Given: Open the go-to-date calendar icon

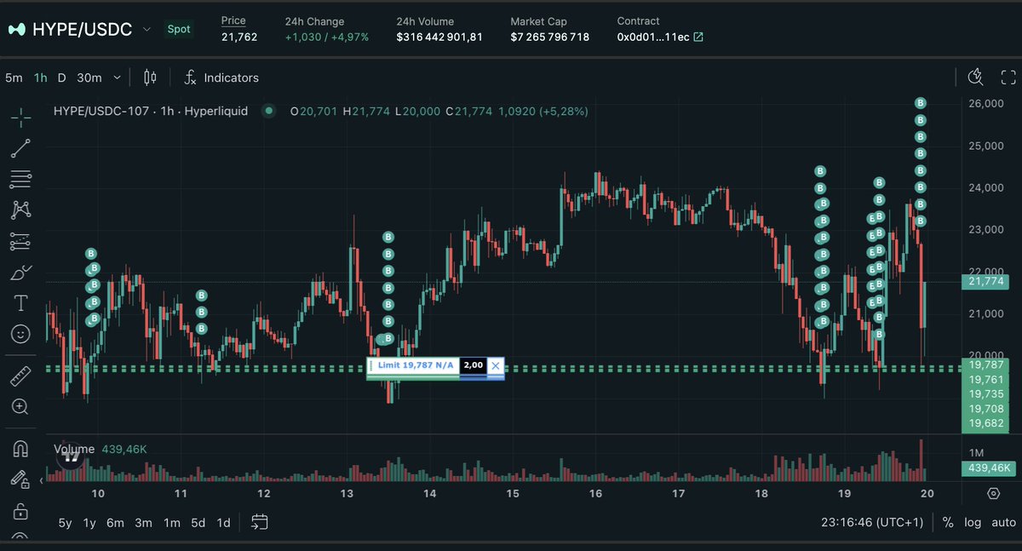Looking at the screenshot, I should point(259,522).
